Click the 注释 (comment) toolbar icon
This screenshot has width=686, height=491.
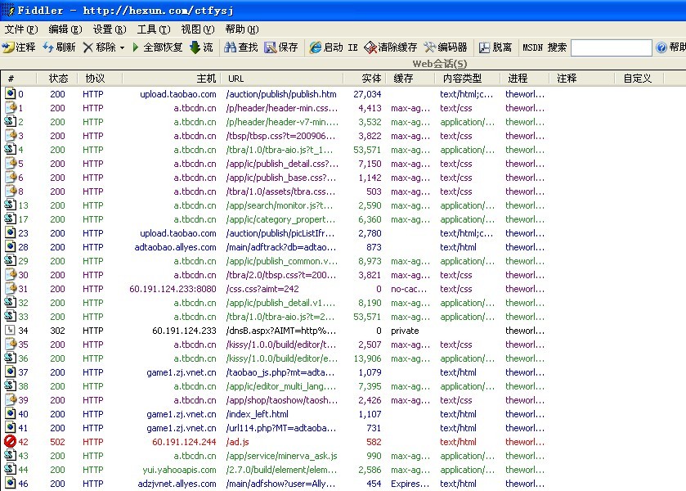pos(8,47)
